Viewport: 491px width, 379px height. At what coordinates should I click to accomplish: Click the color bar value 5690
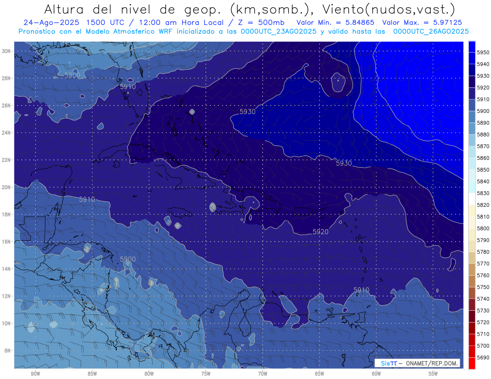coord(483,358)
